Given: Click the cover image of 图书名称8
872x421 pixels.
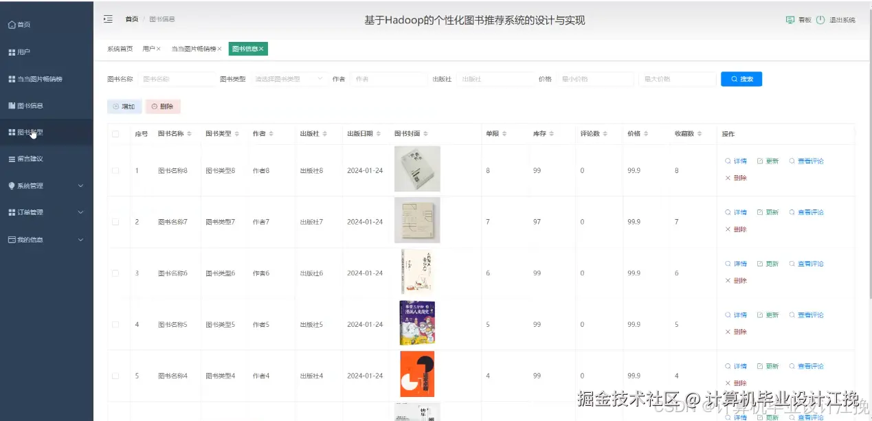Looking at the screenshot, I should (x=417, y=169).
